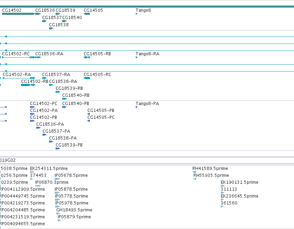Select the CG18537-RA transcript label
This screenshot has height=229, width=294.
coord(56,75)
